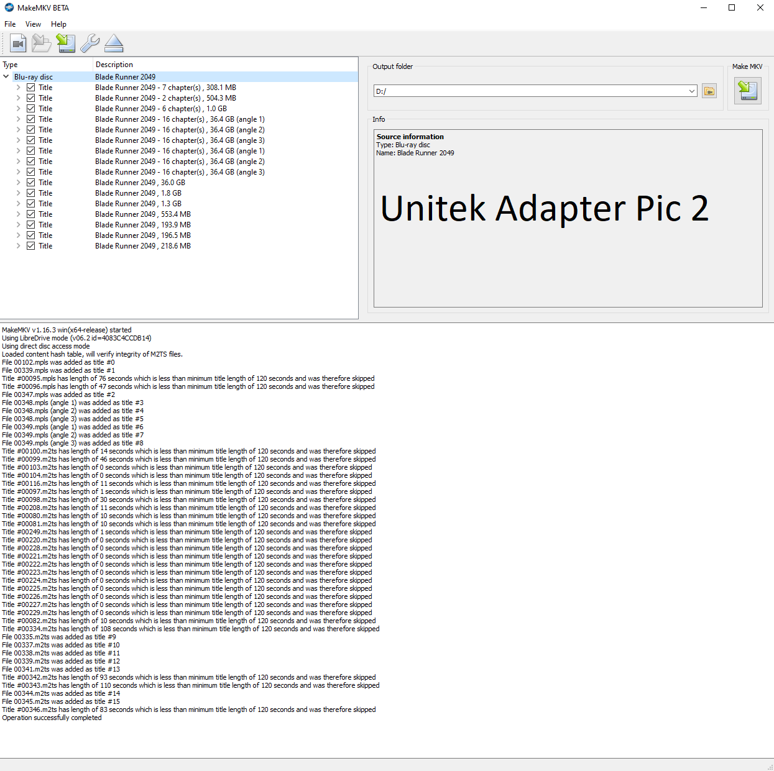774x771 pixels.
Task: Select Blade Runner 2049, 36.0 GB row
Action: tap(179, 183)
